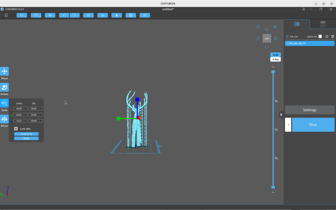Switch to Solid render mode
Screen dimensions: 336x210
276,55
